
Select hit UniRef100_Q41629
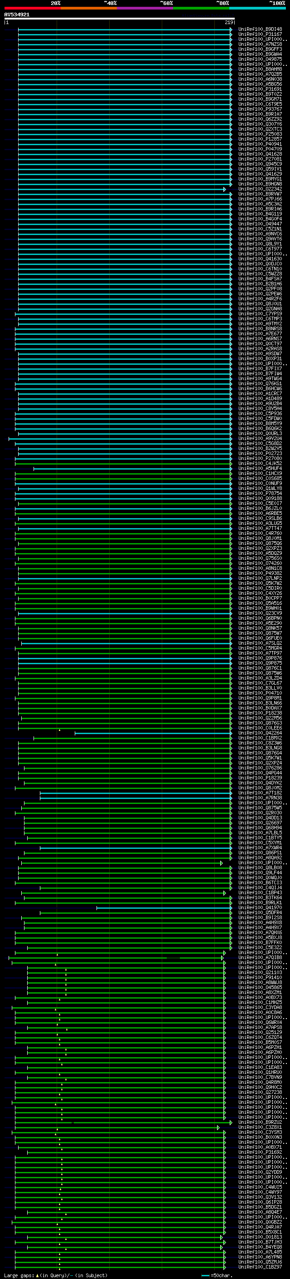[260, 174]
